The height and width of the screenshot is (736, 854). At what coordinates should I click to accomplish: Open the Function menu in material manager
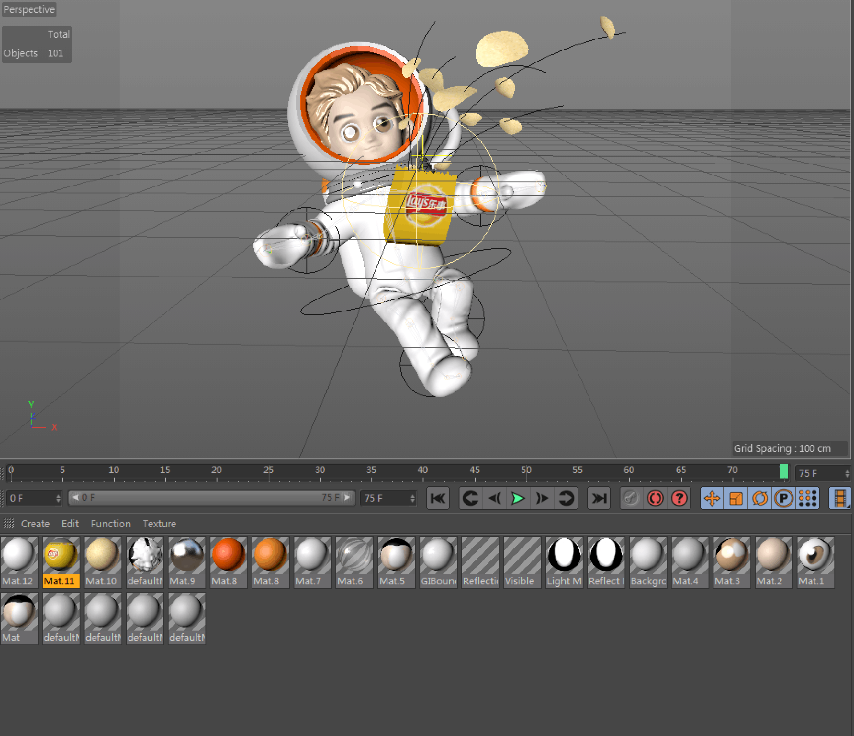(111, 523)
